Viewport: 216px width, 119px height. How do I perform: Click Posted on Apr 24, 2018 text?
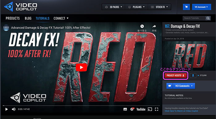point(174,39)
